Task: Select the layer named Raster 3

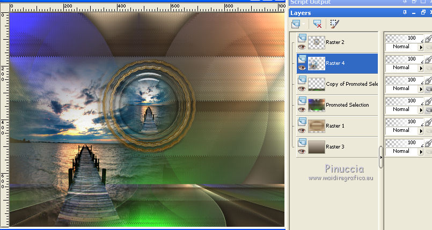Action: (x=335, y=147)
